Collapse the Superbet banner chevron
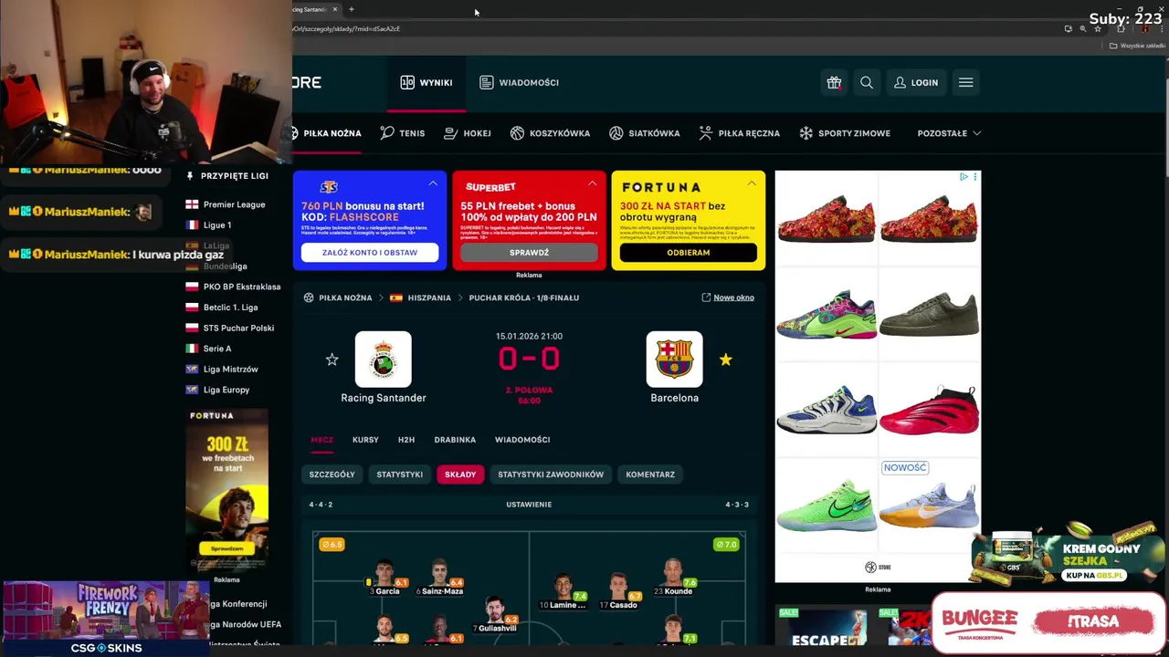 592,183
